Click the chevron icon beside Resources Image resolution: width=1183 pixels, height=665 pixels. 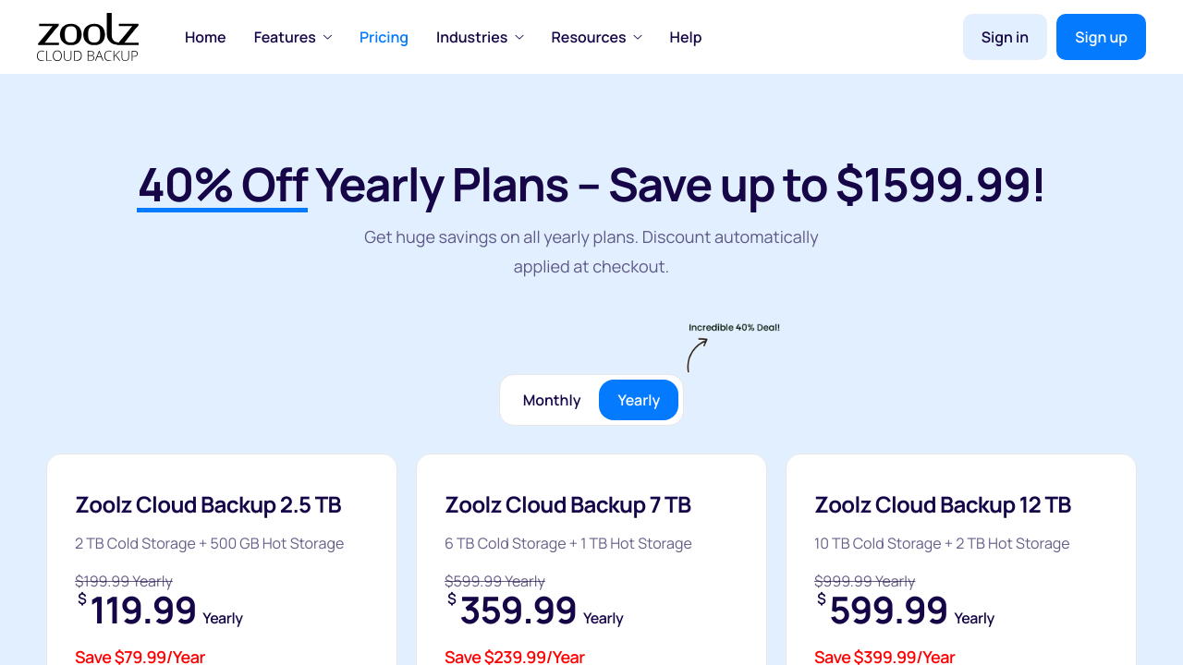[638, 37]
